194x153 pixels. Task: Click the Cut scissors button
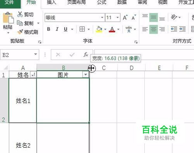click(x=25, y=14)
